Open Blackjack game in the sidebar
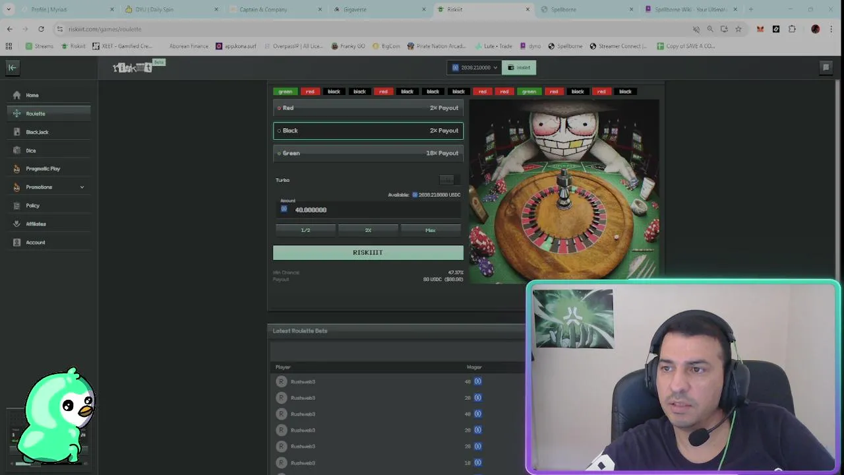 tap(49, 132)
